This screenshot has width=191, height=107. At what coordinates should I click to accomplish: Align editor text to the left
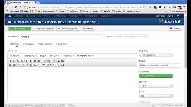pyautogui.click(x=27, y=61)
